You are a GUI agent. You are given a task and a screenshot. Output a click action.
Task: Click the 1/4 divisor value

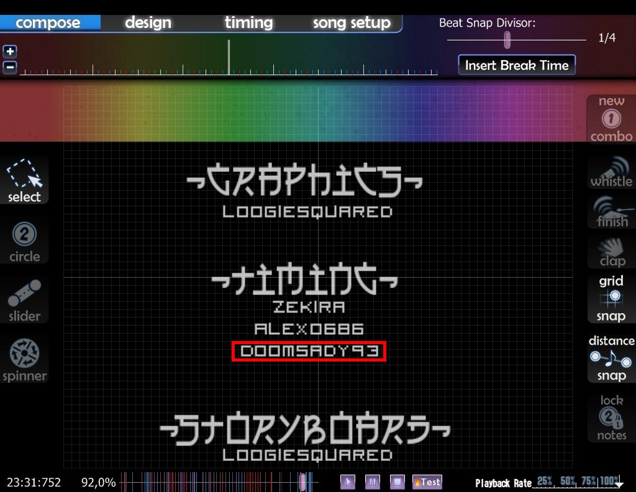pos(607,38)
